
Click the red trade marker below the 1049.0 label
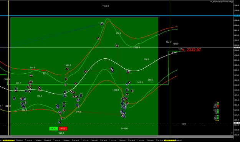(67, 69)
